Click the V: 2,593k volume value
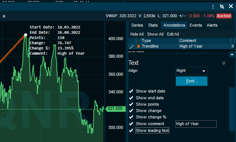This screenshot has width=236, height=142. click(147, 16)
